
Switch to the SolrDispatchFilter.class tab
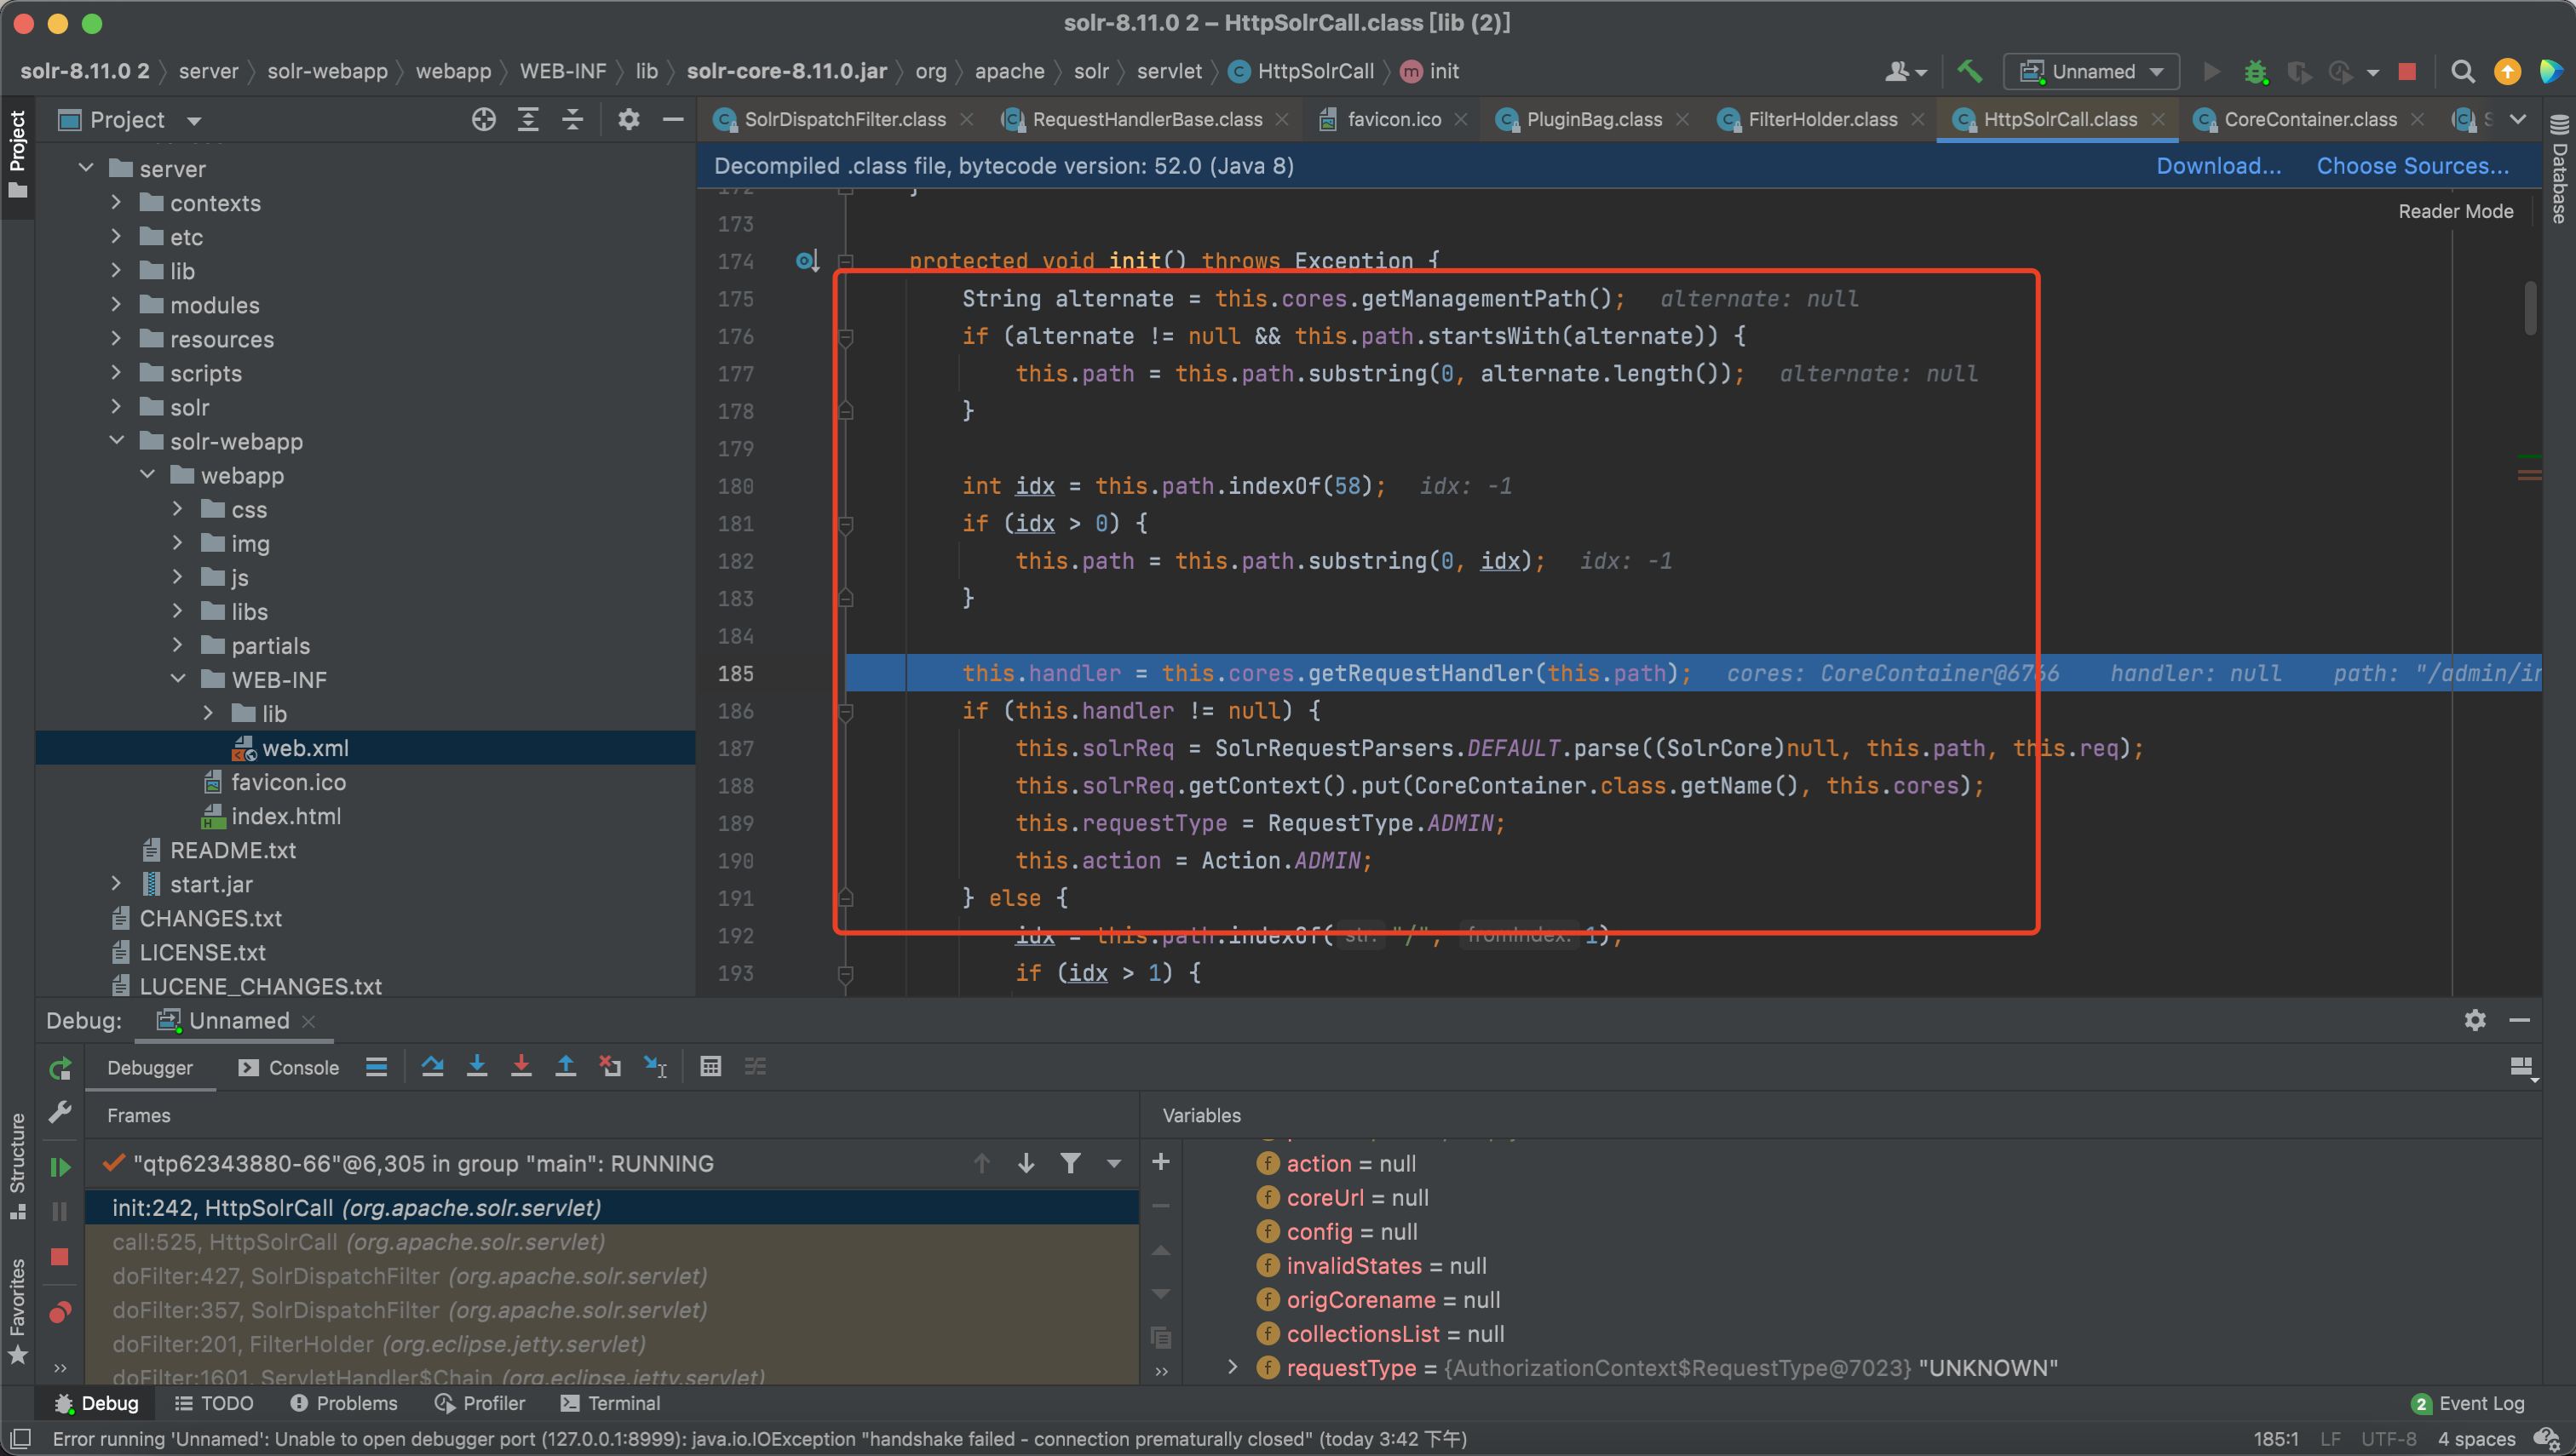coord(844,119)
